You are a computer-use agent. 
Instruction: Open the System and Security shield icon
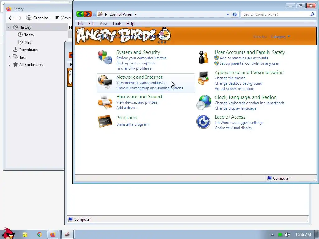(105, 57)
